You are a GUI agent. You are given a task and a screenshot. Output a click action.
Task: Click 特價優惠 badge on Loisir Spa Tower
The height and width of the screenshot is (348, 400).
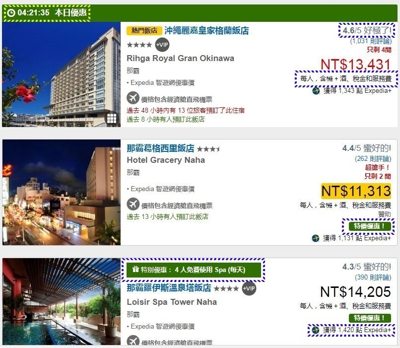tap(370, 318)
